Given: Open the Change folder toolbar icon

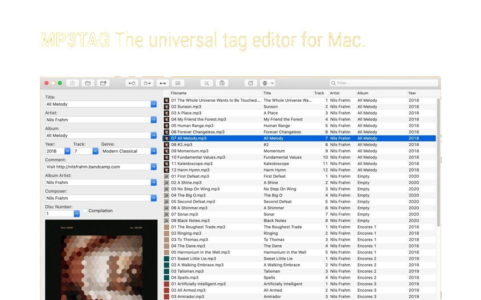Looking at the screenshot, I should click(88, 83).
